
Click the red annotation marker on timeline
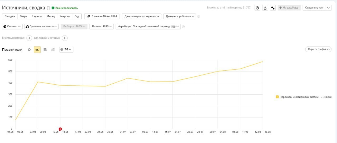(x=60, y=129)
